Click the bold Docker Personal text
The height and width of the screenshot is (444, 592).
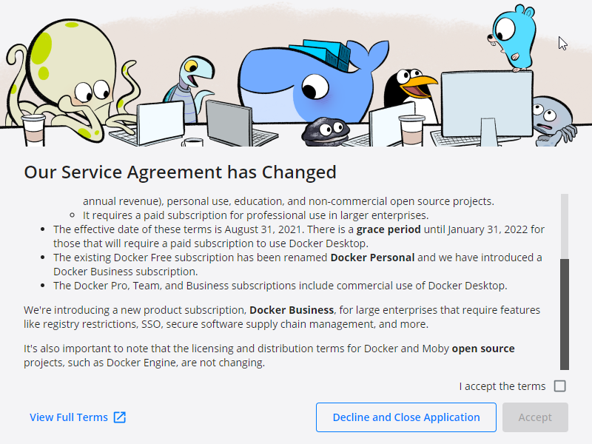[372, 257]
